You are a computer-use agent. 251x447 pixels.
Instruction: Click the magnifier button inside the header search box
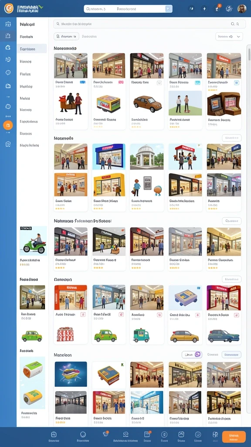pyautogui.click(x=169, y=9)
